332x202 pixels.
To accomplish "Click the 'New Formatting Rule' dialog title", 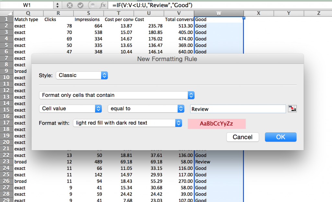I will [167, 59].
